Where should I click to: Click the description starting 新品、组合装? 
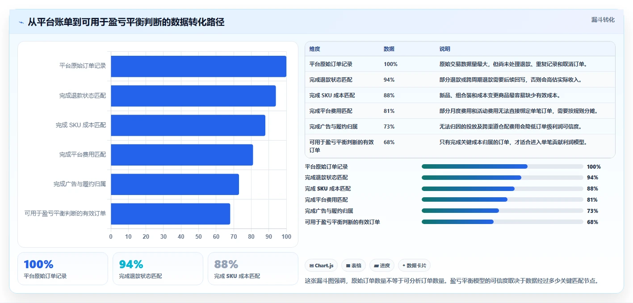pos(499,95)
